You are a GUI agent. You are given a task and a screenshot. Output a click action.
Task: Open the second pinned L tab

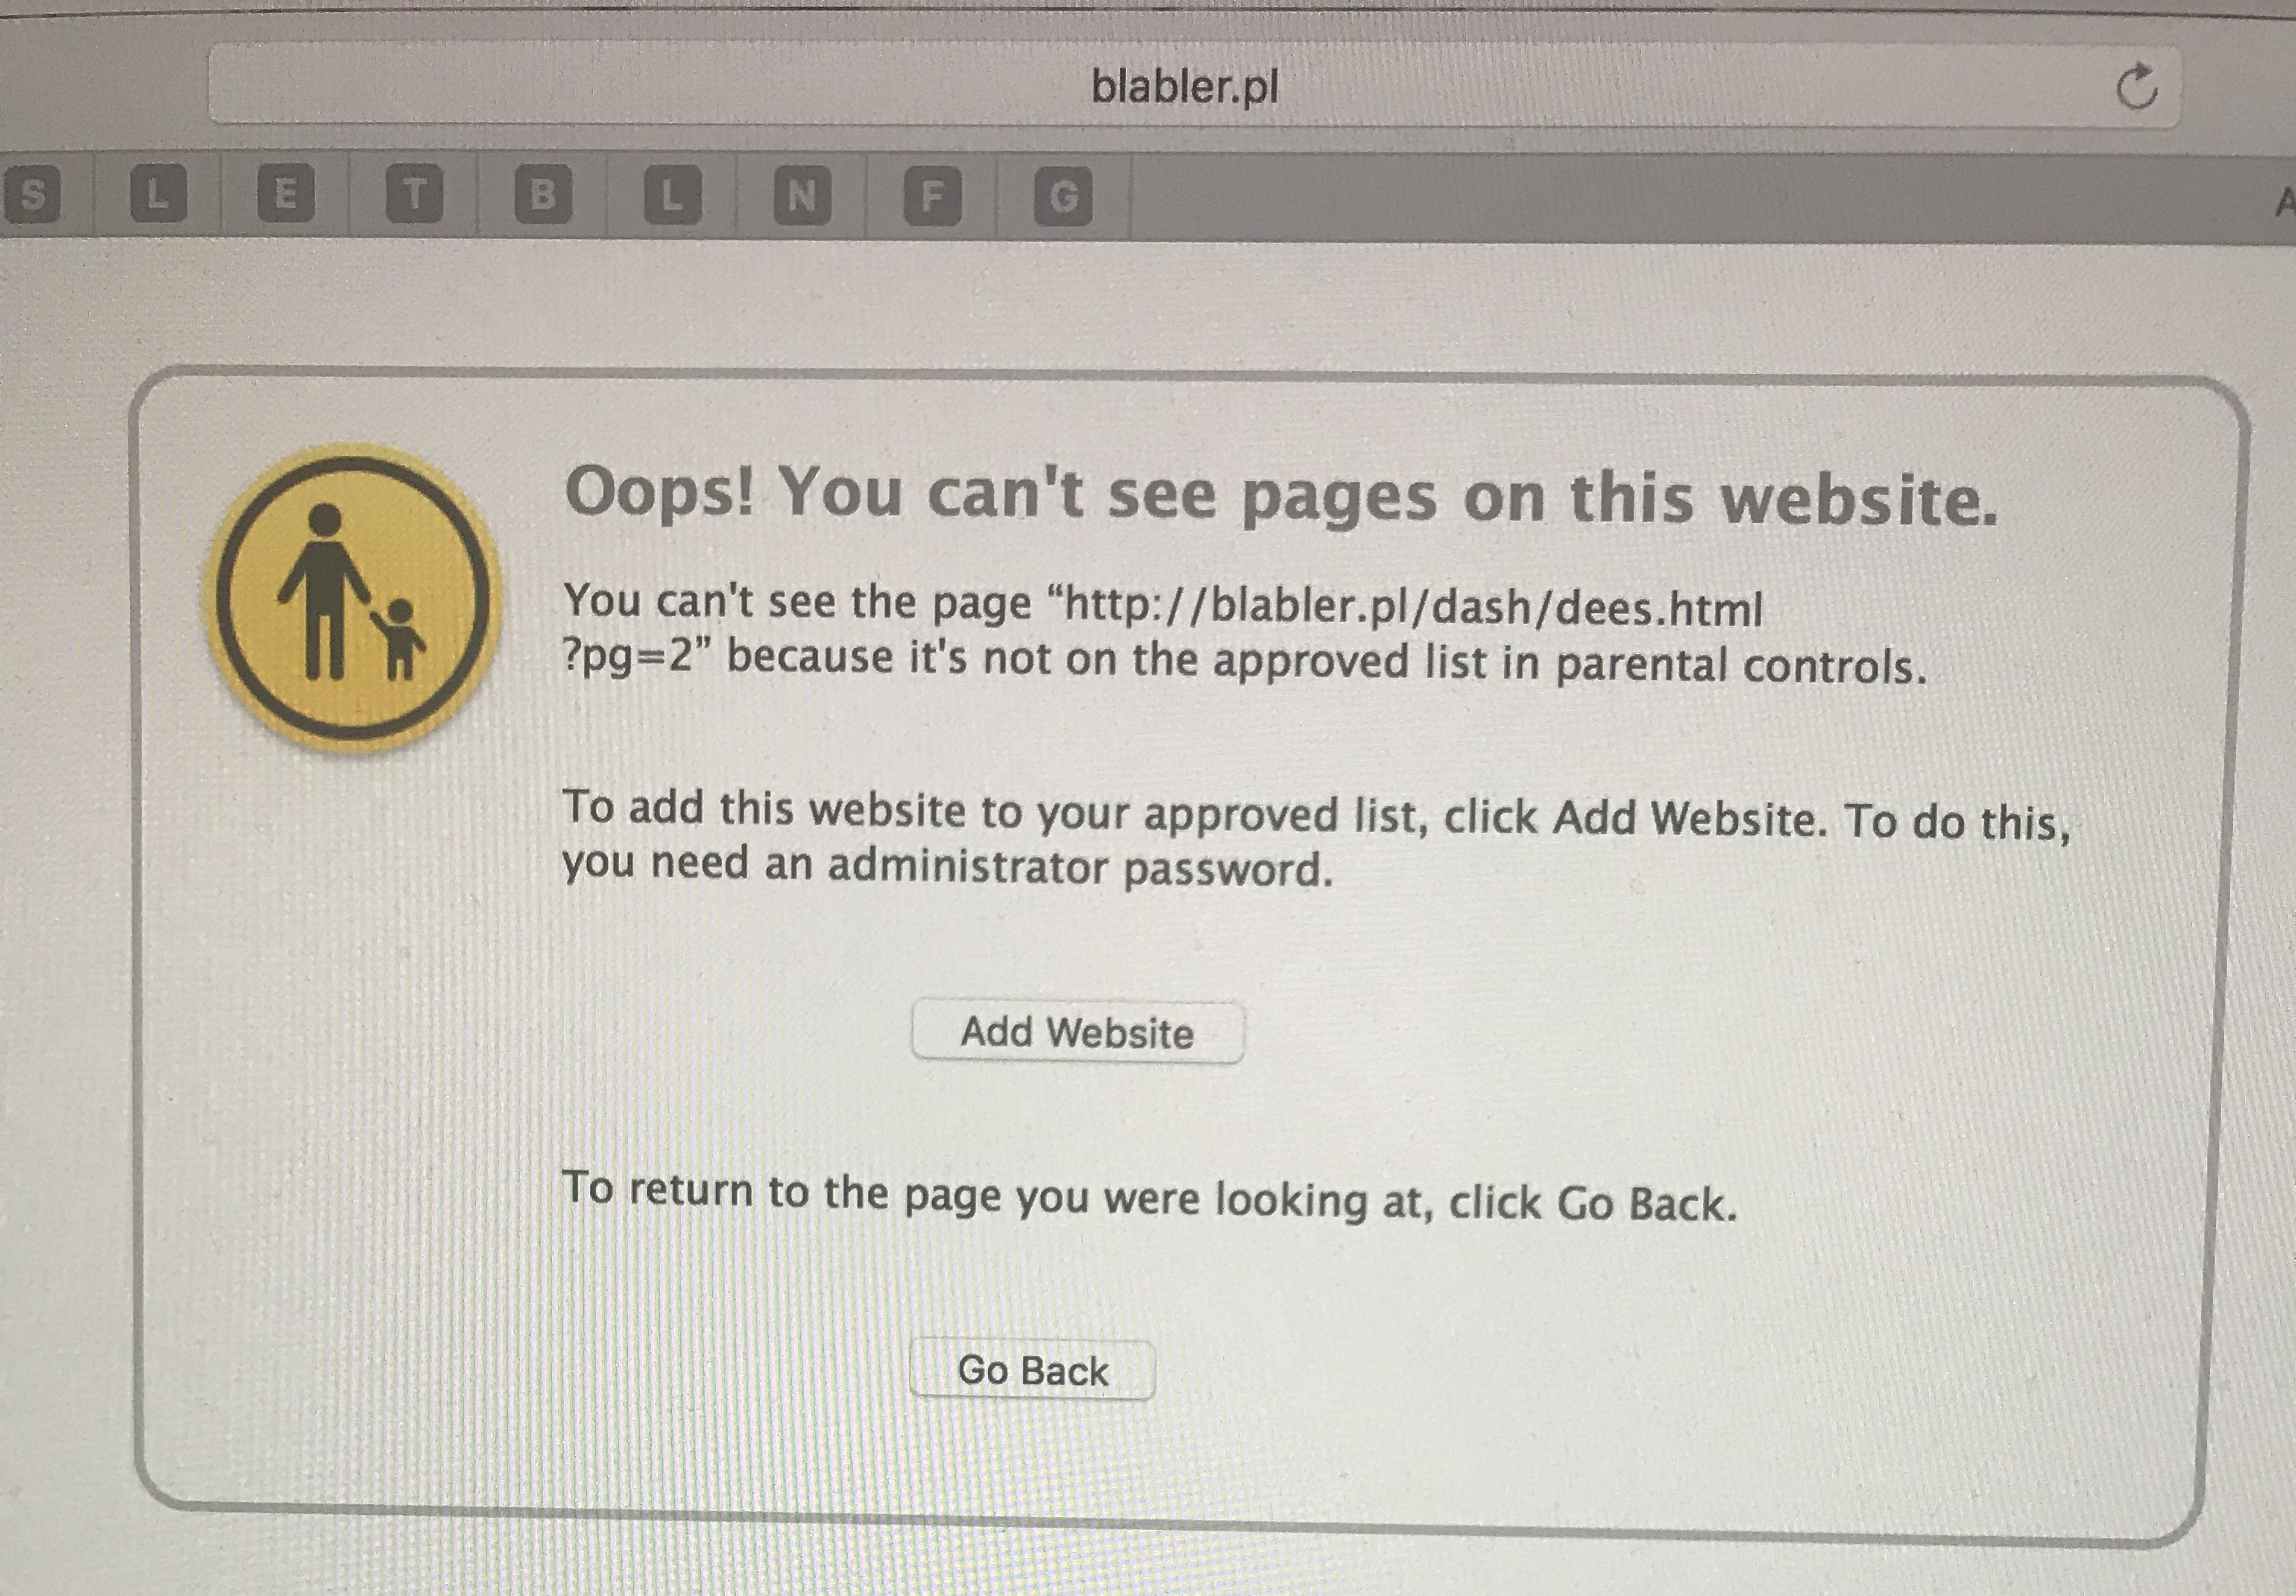pyautogui.click(x=672, y=194)
